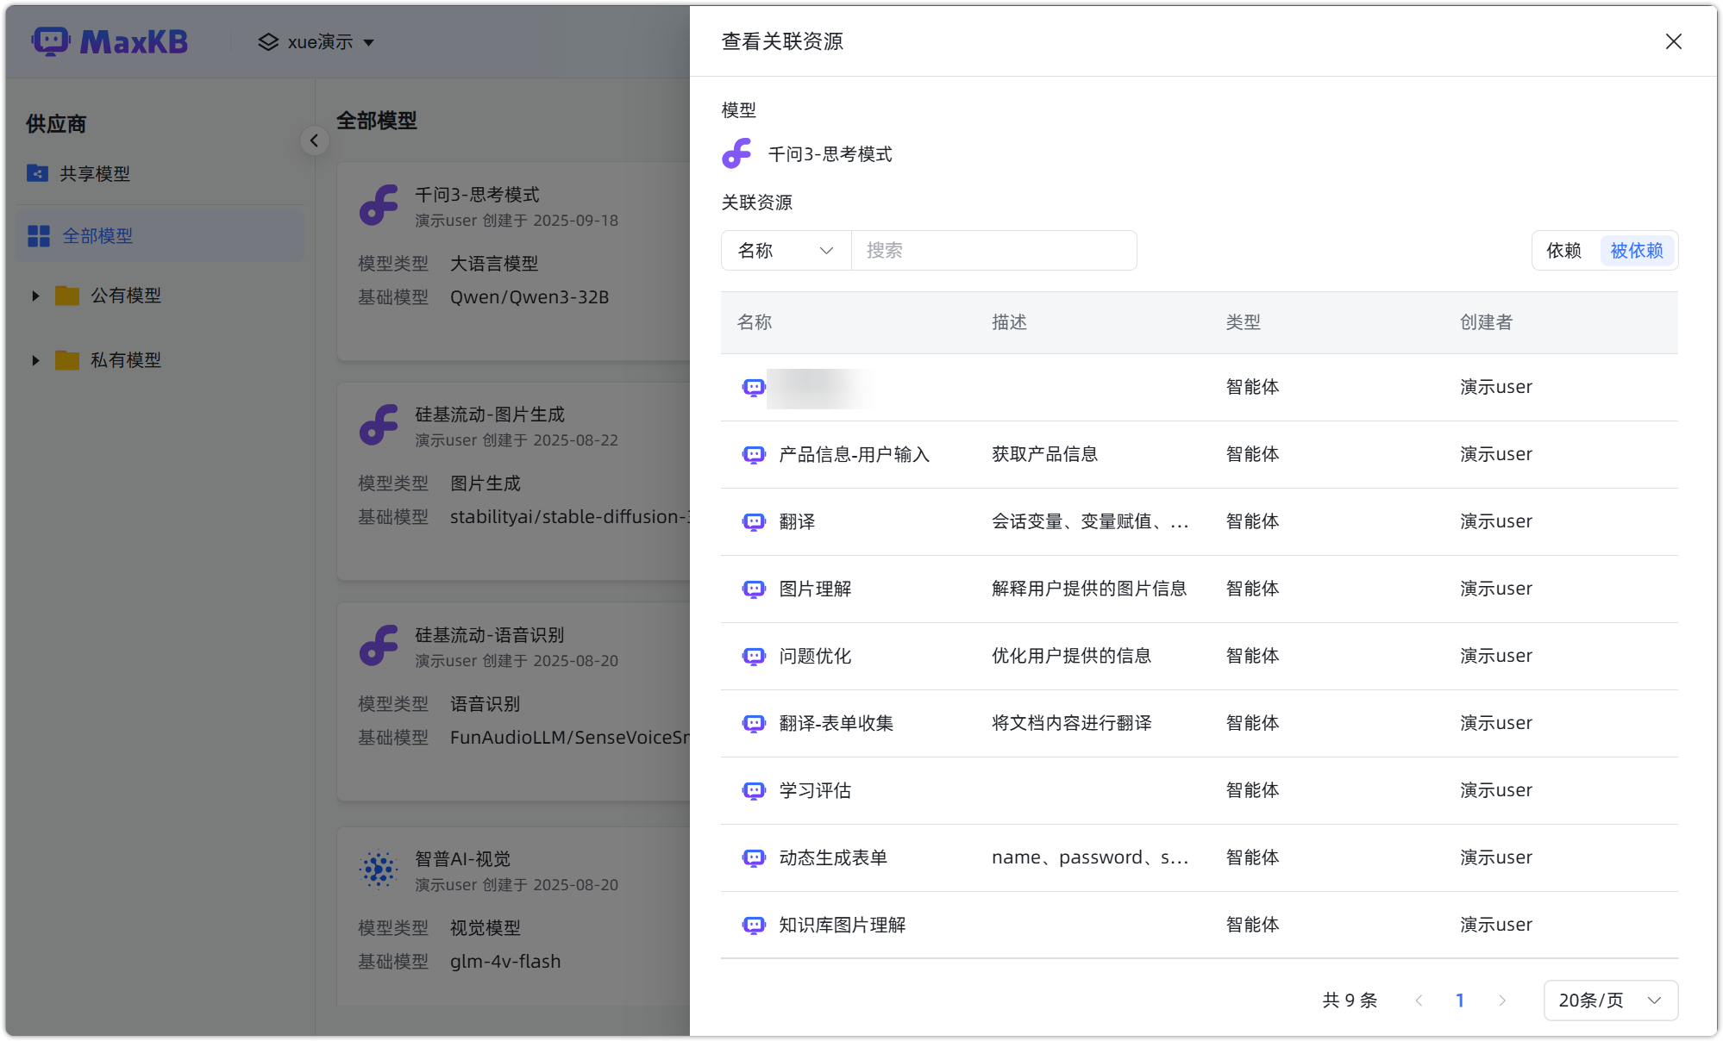1723x1041 pixels.
Task: Click the agent icon for 动态生成表单
Action: click(754, 857)
